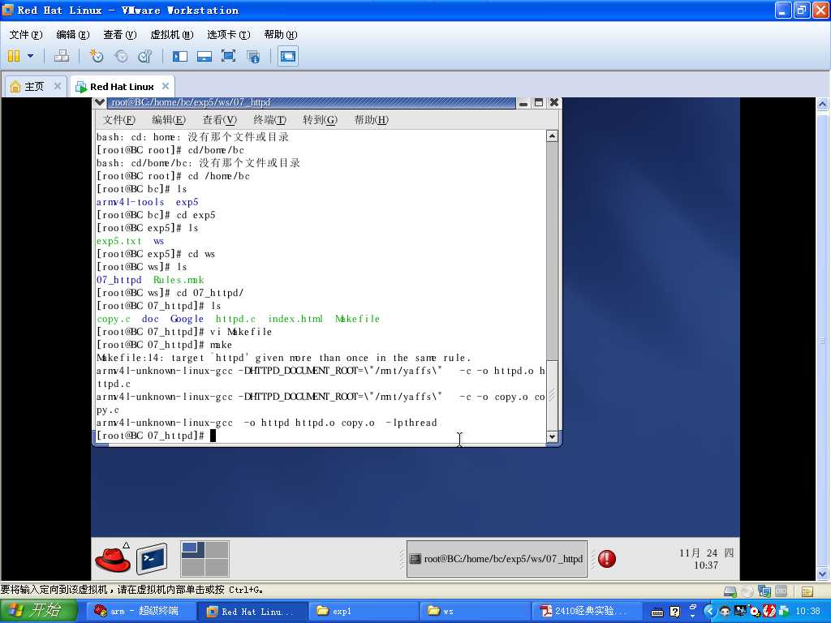
Task: Click the red-white lightning tray icon
Action: click(x=770, y=612)
